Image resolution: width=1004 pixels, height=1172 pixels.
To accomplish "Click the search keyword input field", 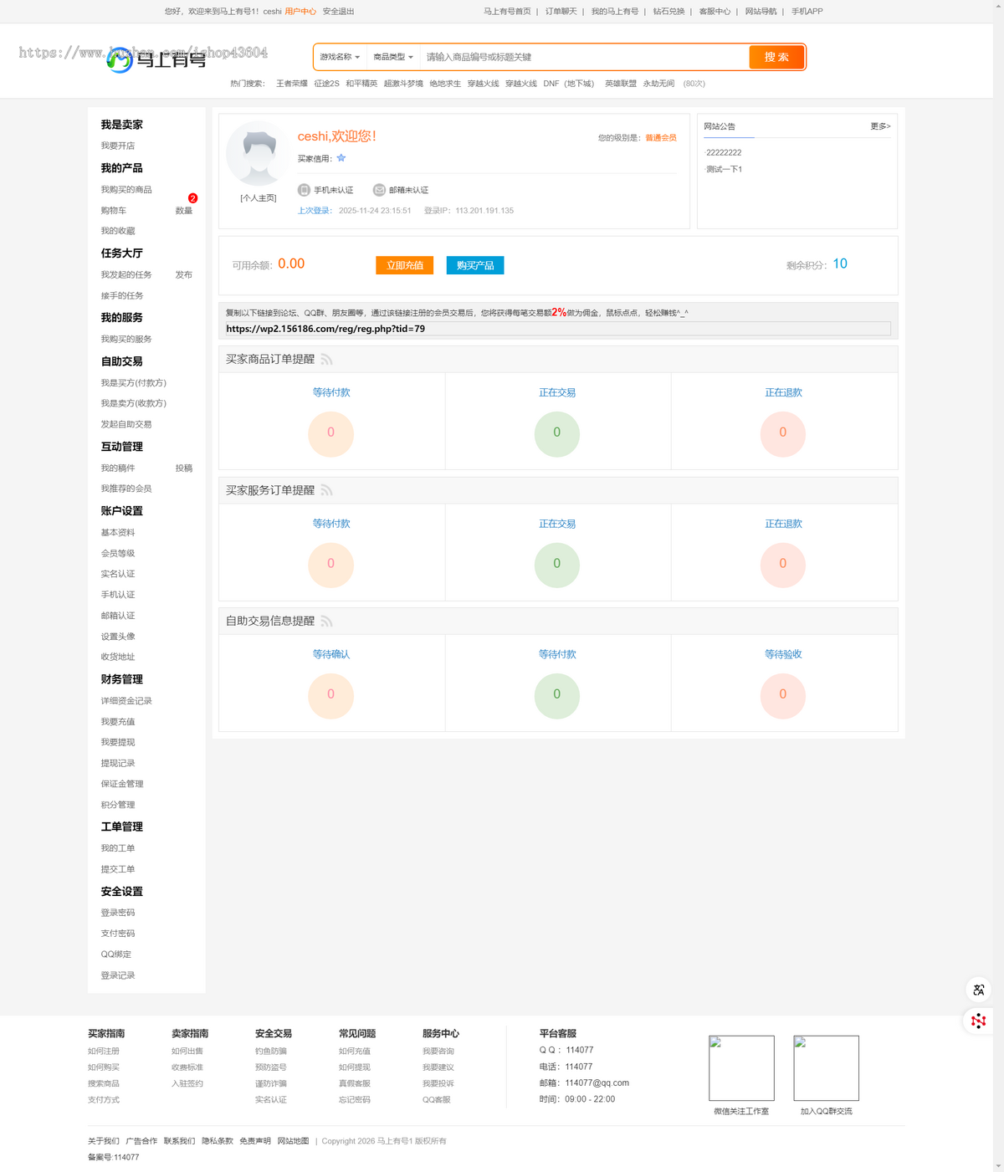I will click(x=584, y=57).
